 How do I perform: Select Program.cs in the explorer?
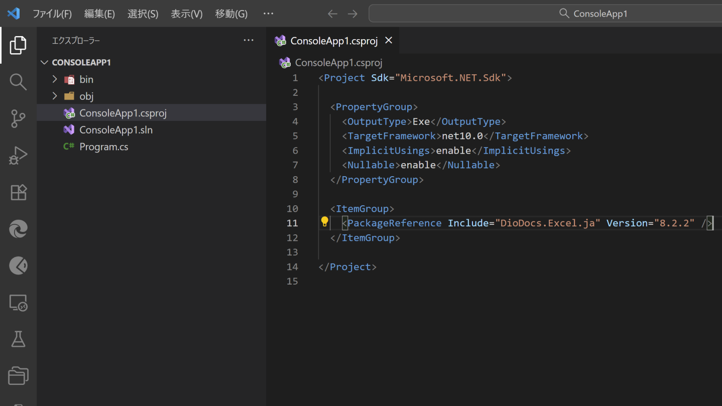click(x=103, y=147)
